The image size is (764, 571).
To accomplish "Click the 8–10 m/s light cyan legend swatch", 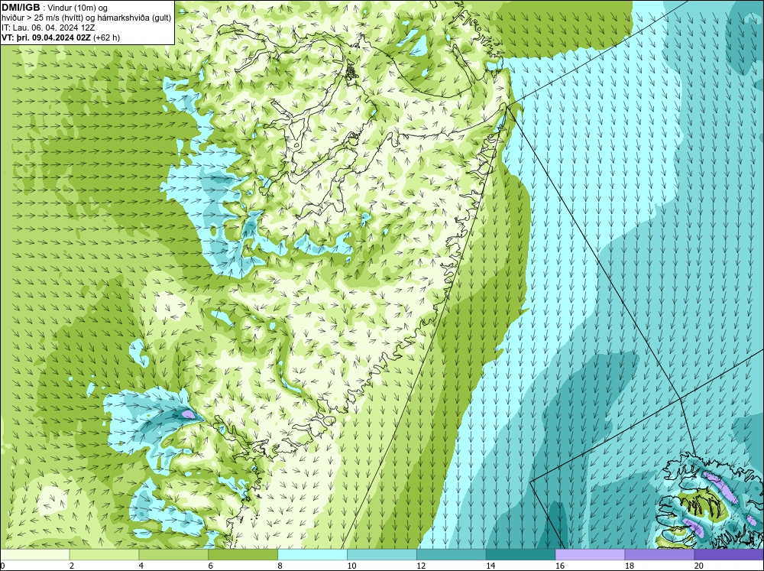I will pyautogui.click(x=312, y=554).
